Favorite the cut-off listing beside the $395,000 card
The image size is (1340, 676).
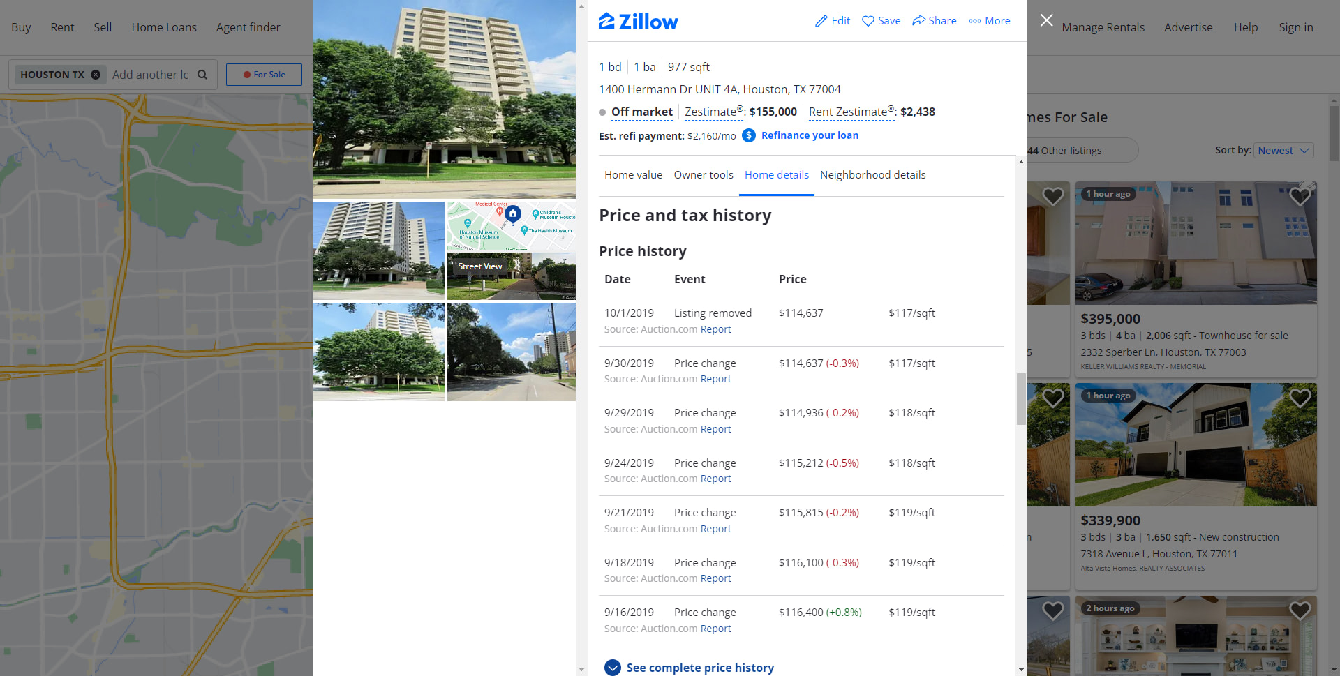coord(1052,197)
